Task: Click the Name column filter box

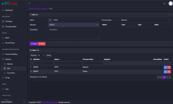Action: tap(68, 63)
